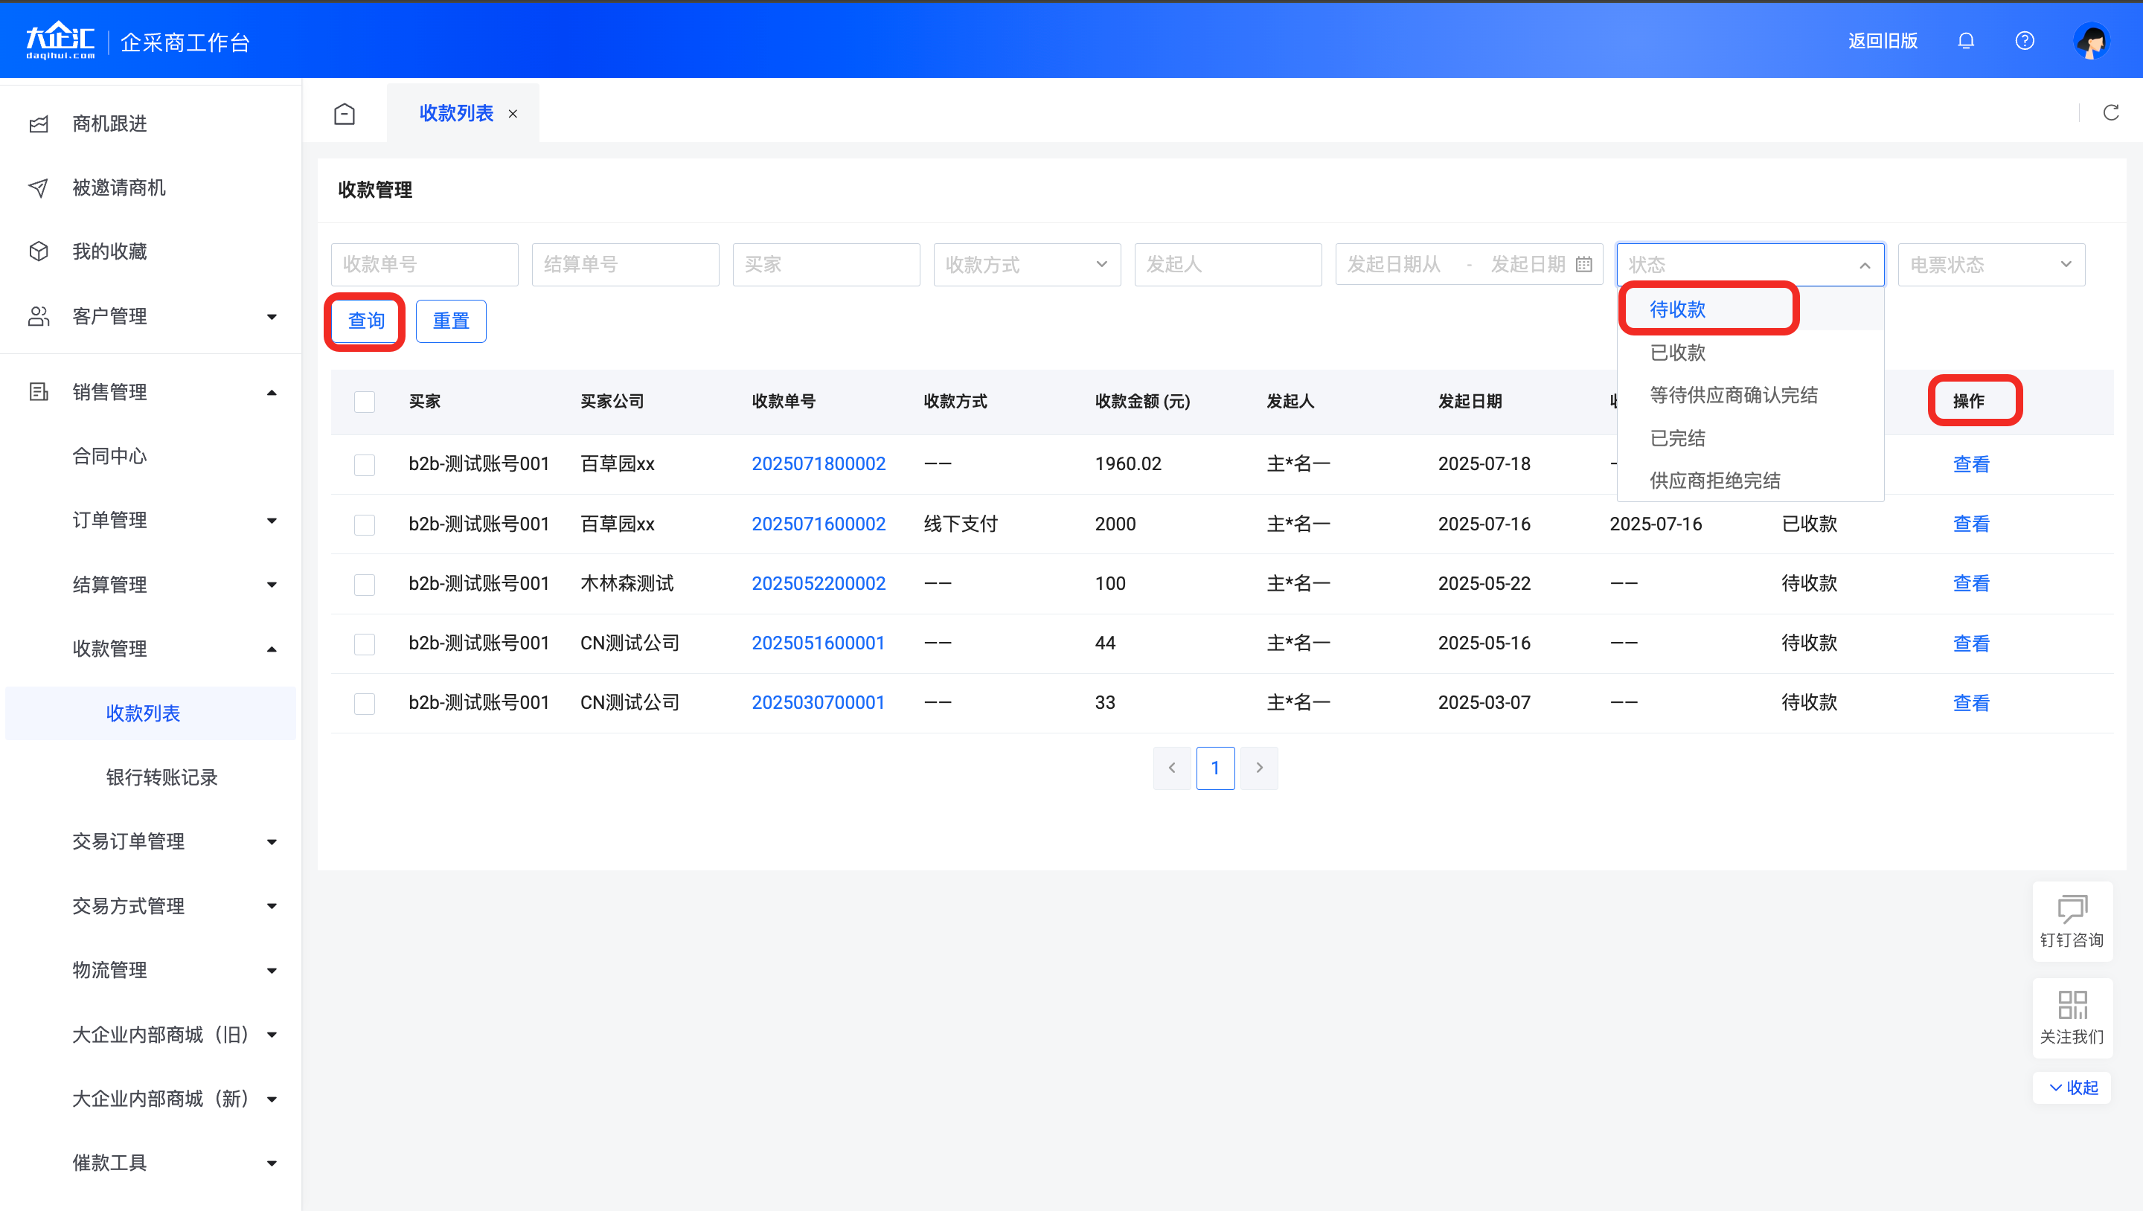
Task: Select 已收款 from the status list
Action: [1677, 353]
